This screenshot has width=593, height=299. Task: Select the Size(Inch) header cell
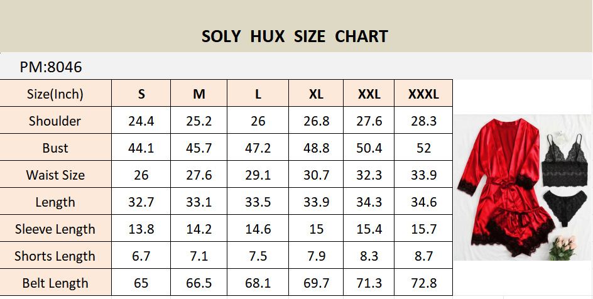(55, 94)
